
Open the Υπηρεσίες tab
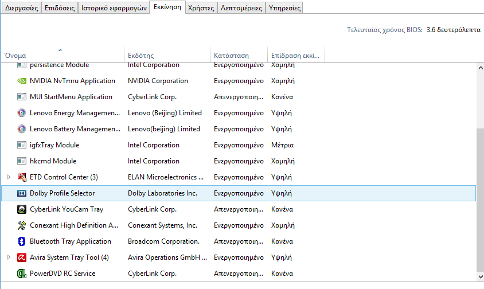[284, 8]
